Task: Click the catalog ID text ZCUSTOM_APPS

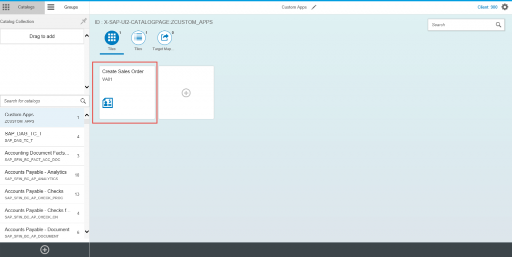Action: click(153, 22)
